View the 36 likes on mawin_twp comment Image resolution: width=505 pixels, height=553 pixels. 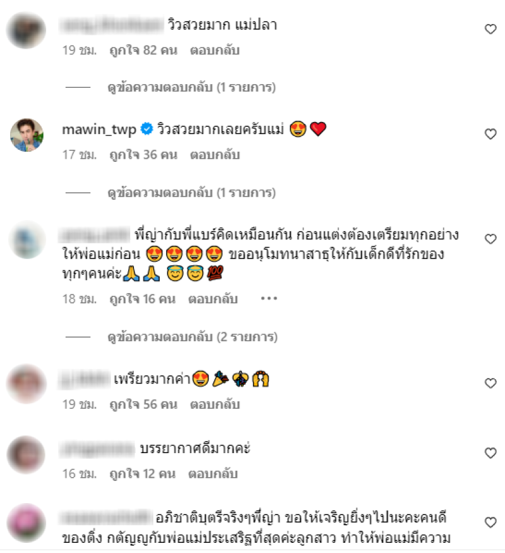pyautogui.click(x=143, y=155)
